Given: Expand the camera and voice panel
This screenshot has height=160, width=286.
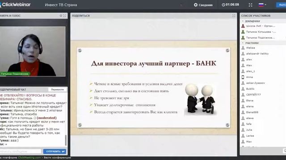Looking at the screenshot, I should click(64, 16).
